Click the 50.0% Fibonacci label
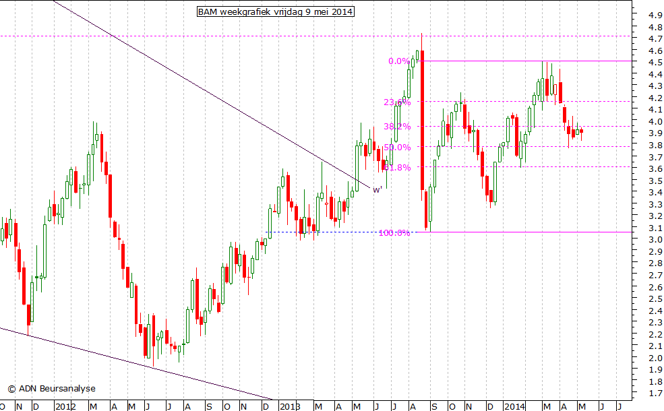664x411 pixels. (x=397, y=148)
